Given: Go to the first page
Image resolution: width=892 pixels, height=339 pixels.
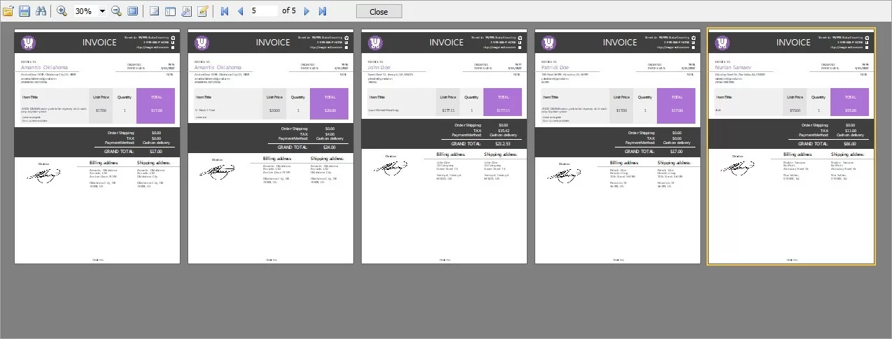Looking at the screenshot, I should click(225, 11).
